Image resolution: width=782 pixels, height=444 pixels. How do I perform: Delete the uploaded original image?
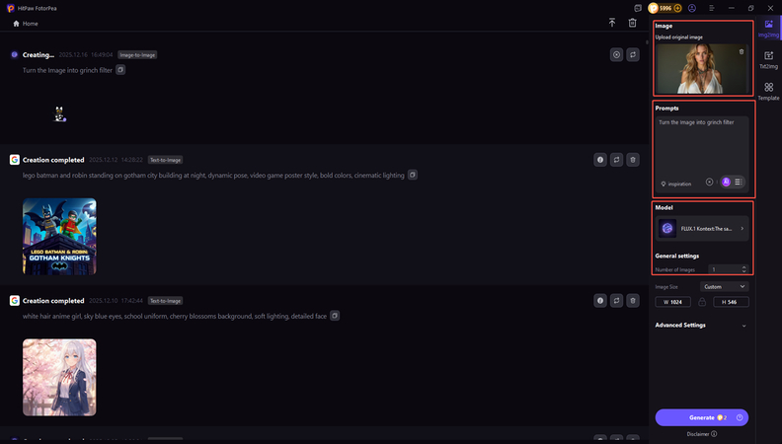point(742,51)
